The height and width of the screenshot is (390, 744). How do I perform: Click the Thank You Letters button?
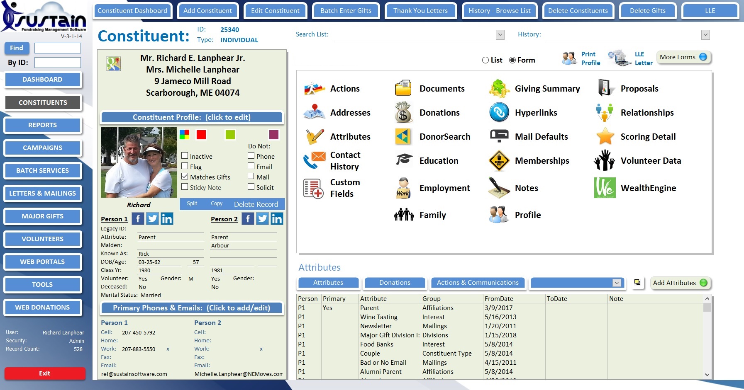[420, 11]
